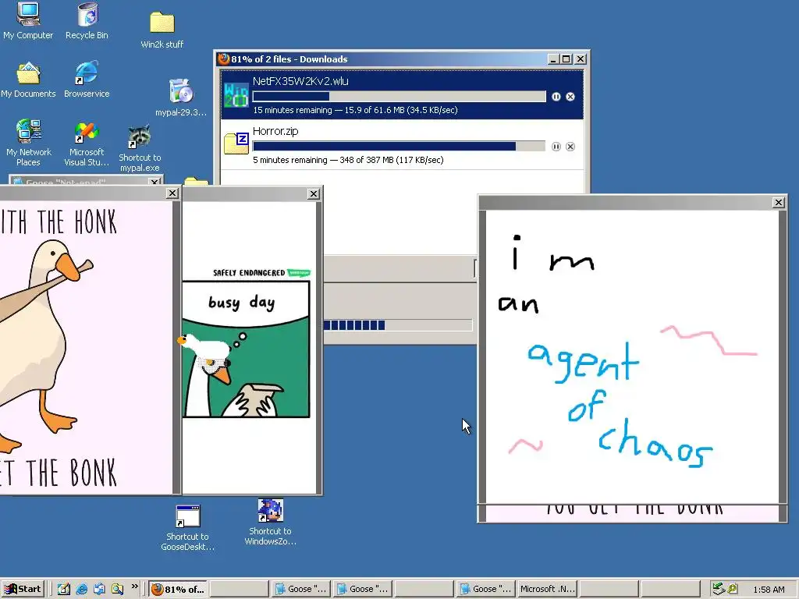799x599 pixels.
Task: Cancel the NetFX35W2Kv2.wlu download
Action: coord(570,97)
